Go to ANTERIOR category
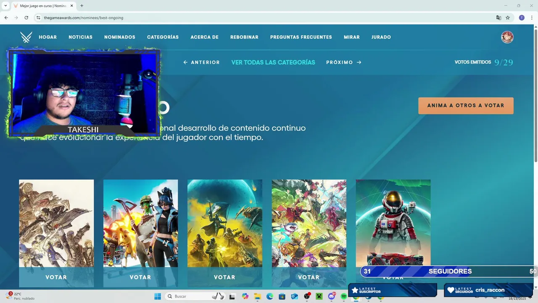This screenshot has height=303, width=538. point(201,62)
